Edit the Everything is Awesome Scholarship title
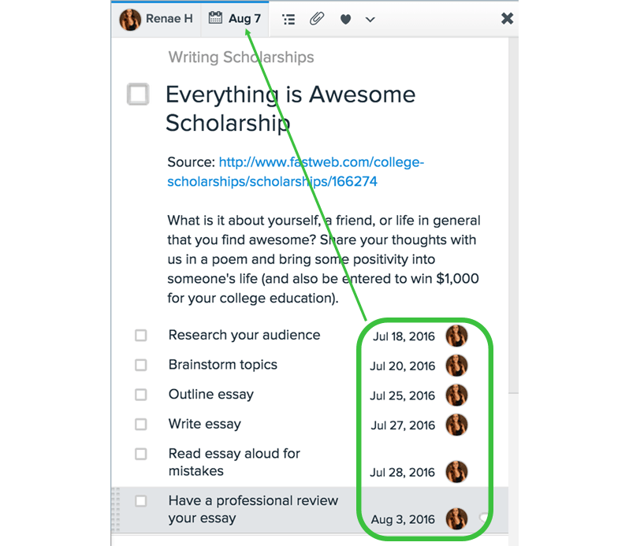This screenshot has height=546, width=629. 290,108
